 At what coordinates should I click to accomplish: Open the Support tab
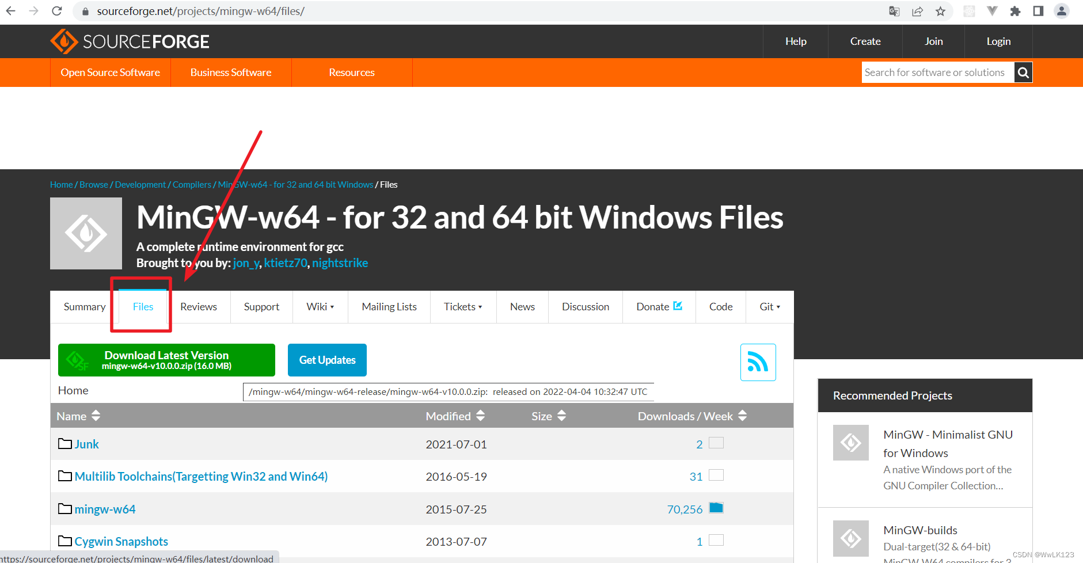[261, 307]
